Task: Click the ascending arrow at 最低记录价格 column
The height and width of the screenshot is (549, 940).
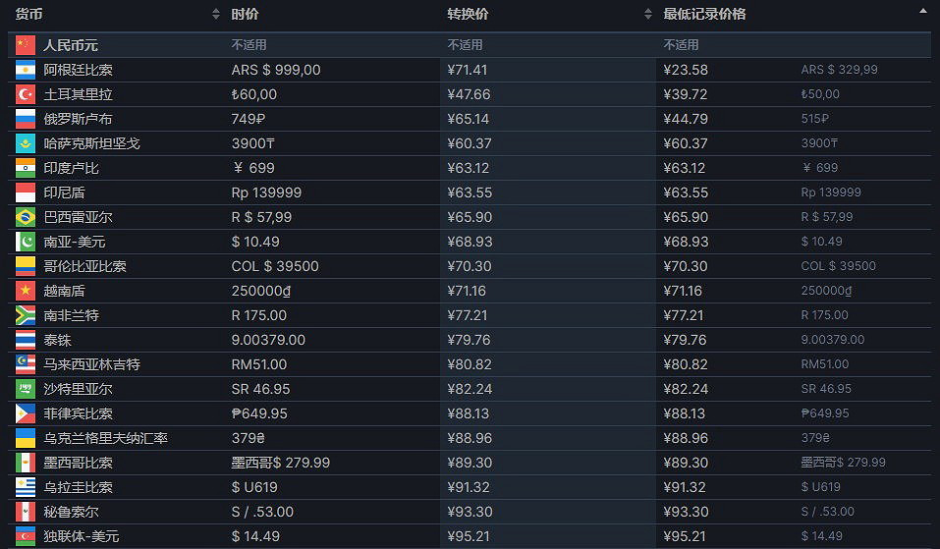Action: [x=922, y=11]
